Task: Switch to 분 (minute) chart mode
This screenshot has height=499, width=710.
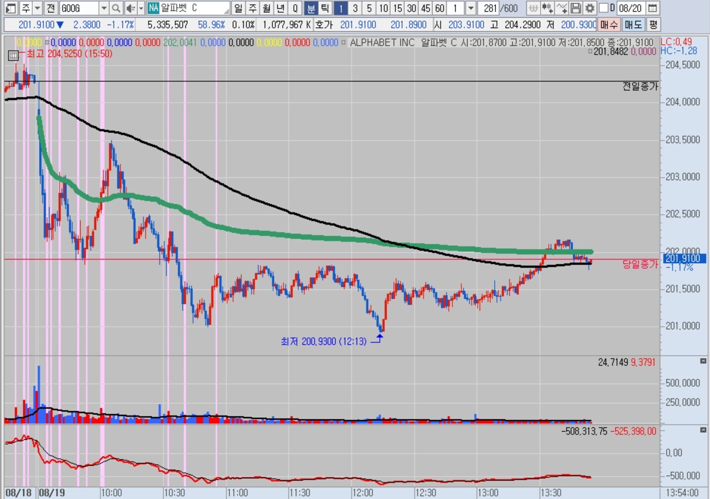Action: click(310, 8)
